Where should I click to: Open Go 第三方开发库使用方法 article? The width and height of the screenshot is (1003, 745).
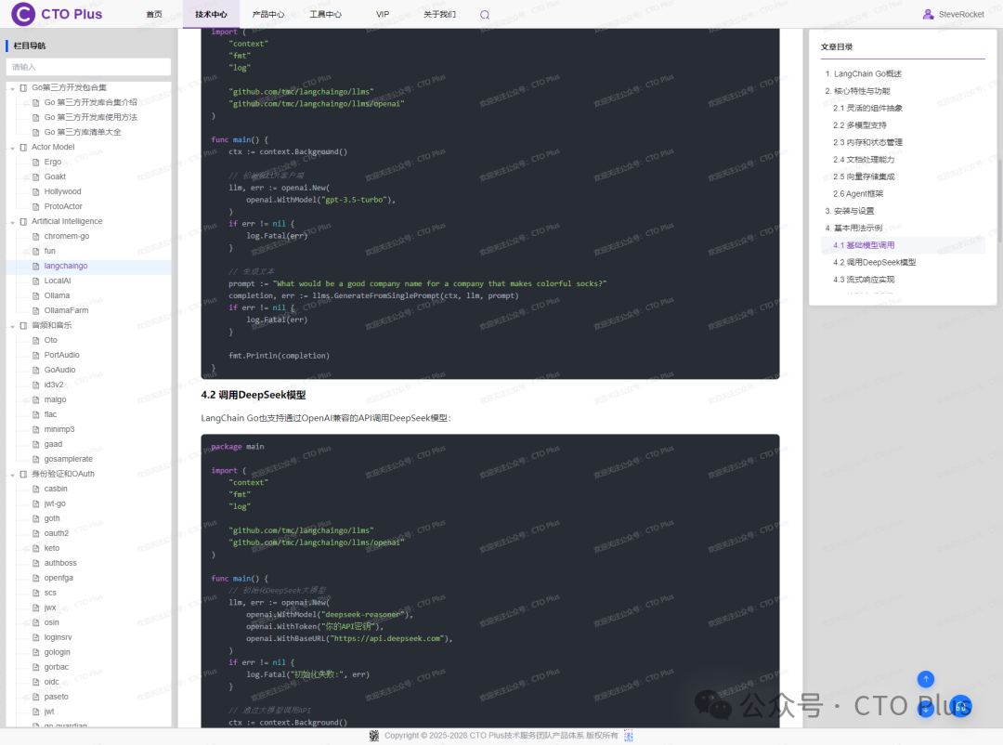point(90,117)
